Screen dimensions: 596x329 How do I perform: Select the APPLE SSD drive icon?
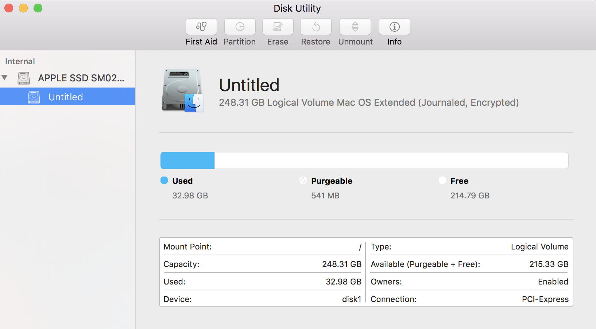pyautogui.click(x=24, y=78)
